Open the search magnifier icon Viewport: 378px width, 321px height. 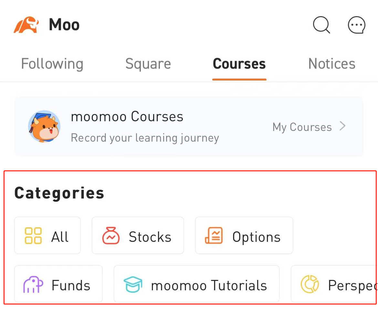321,25
